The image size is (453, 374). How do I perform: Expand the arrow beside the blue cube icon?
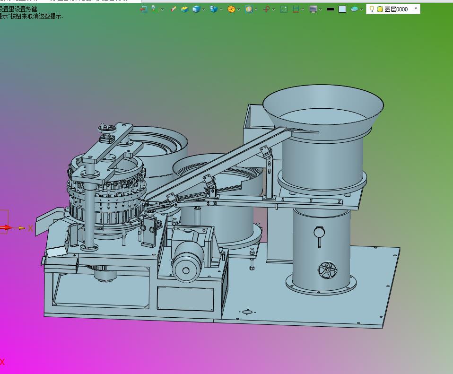(x=204, y=9)
